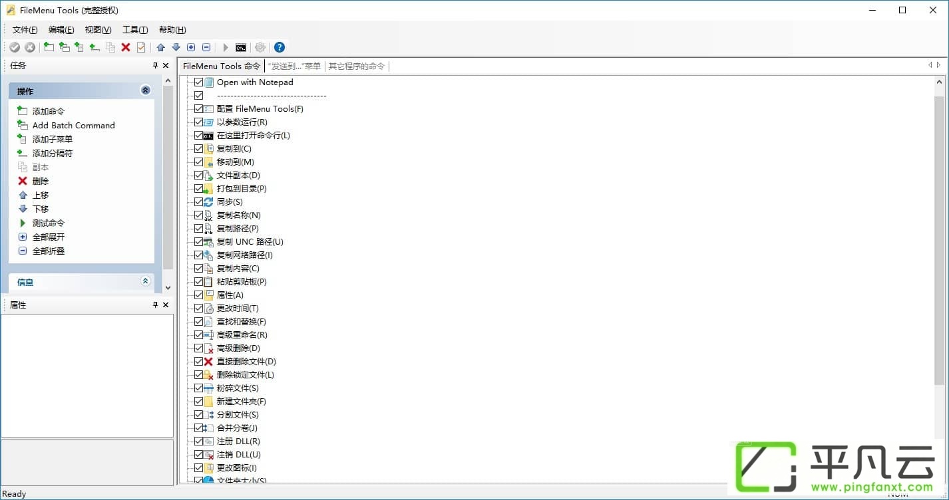Open the 工具(T) menu
Screen dimensions: 949x500
(x=135, y=30)
